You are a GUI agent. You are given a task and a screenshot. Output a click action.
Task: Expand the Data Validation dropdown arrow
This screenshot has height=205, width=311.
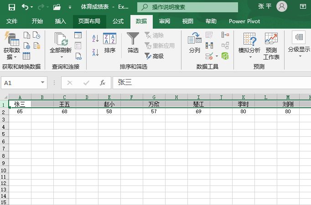coord(217,56)
